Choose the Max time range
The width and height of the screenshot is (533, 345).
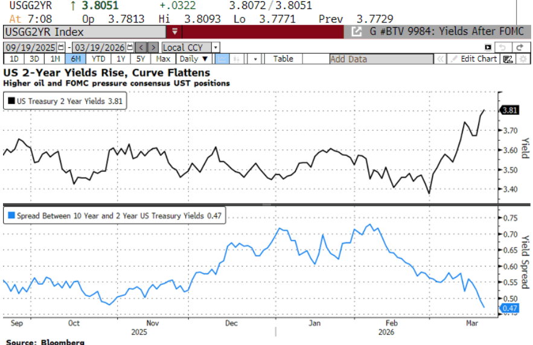click(163, 59)
